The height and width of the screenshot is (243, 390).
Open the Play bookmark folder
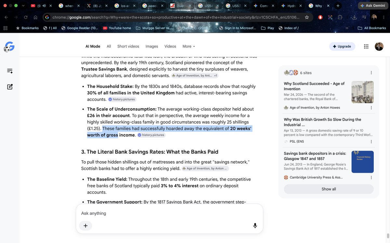click(267, 28)
